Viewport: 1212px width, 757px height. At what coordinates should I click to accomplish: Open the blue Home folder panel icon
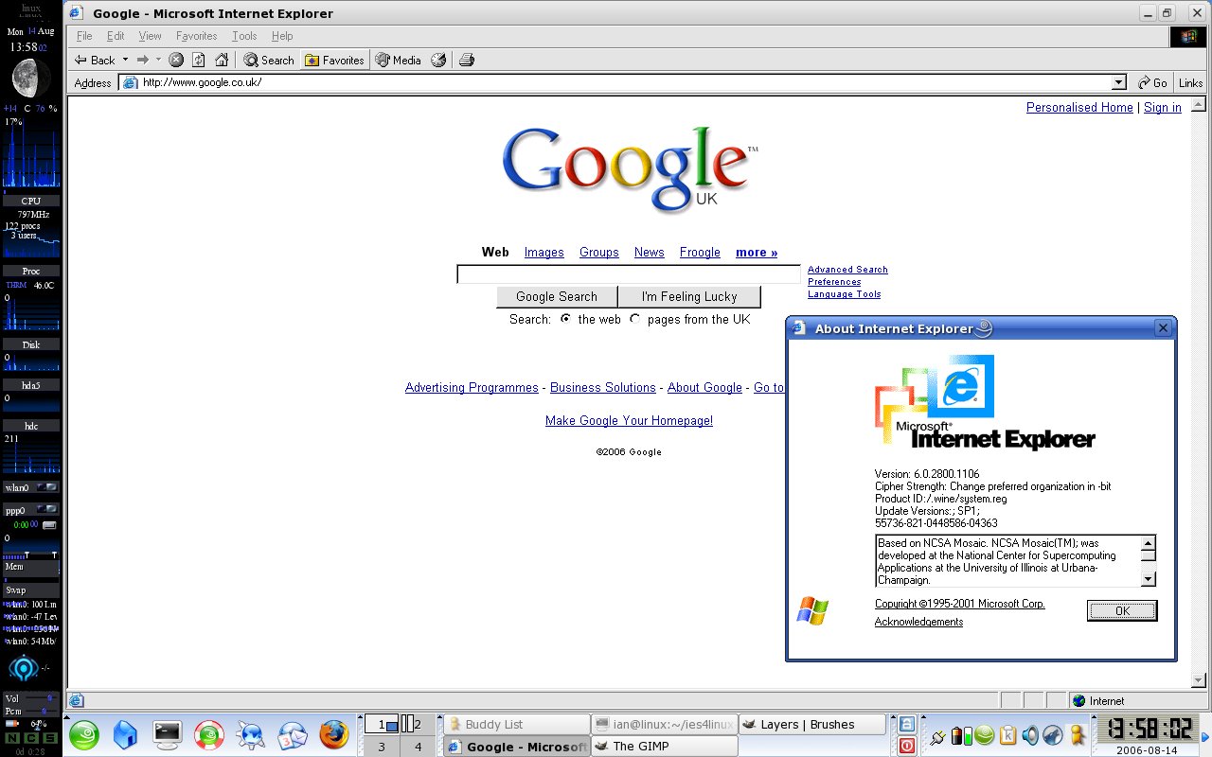(x=125, y=734)
